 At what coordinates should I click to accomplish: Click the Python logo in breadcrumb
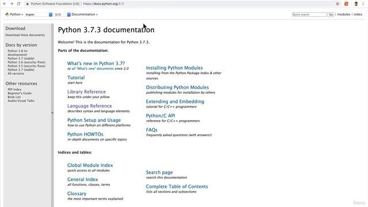[x=7, y=14]
